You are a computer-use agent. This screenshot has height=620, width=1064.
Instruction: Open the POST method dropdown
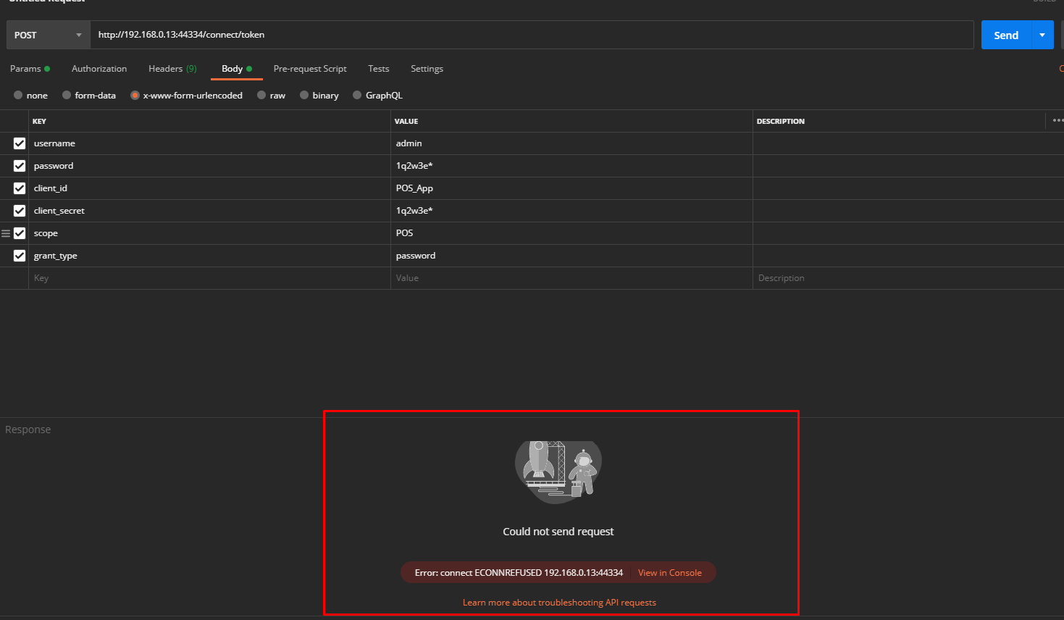point(48,35)
